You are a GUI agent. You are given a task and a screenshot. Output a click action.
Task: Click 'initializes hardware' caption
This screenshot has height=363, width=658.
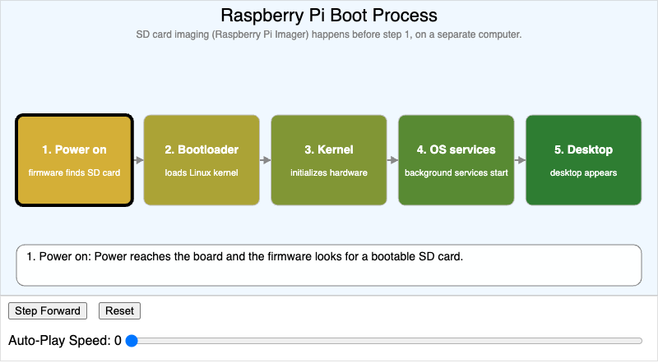[329, 172]
